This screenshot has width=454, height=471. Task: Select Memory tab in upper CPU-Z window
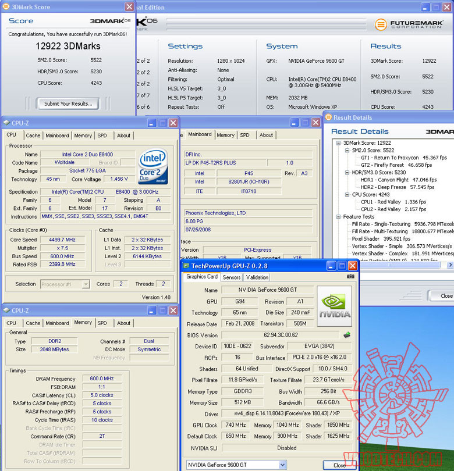(83, 135)
